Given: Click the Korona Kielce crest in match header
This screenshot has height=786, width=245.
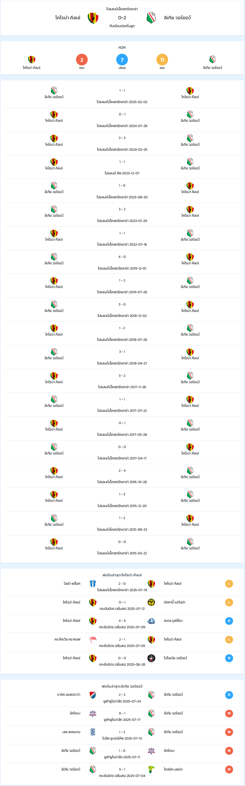Looking at the screenshot, I should [x=93, y=18].
